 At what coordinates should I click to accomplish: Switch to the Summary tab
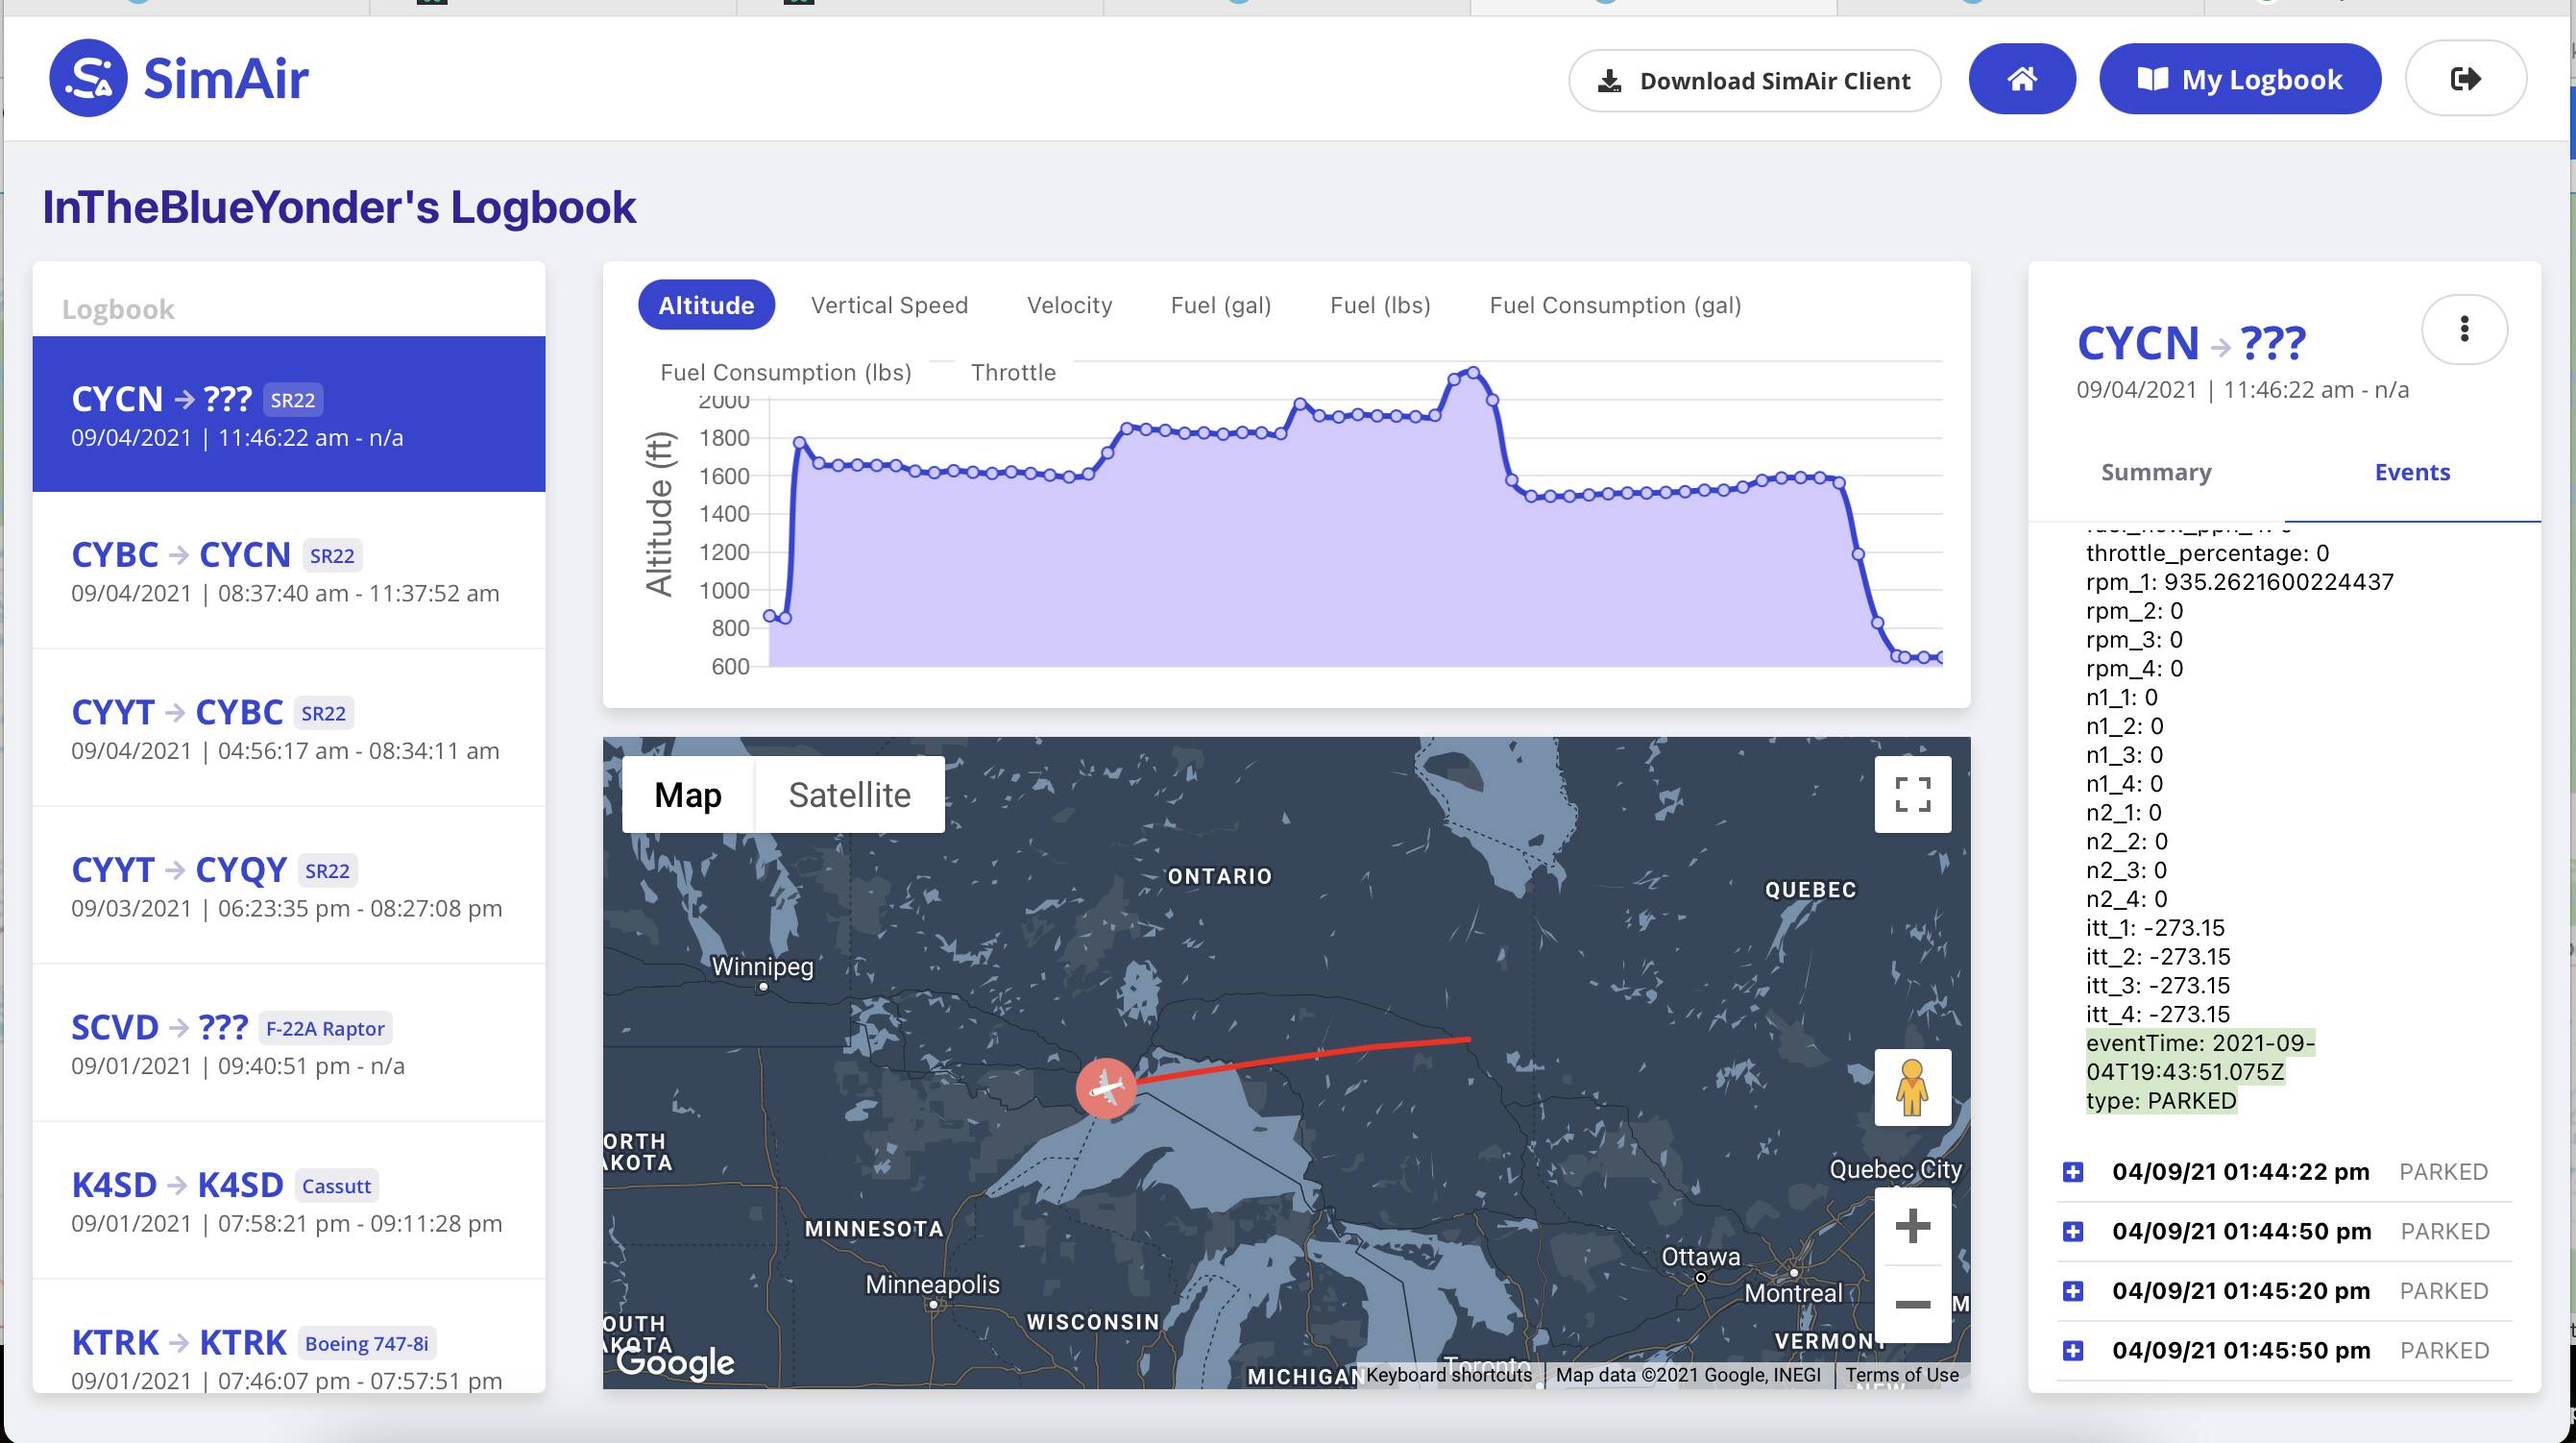point(2156,472)
